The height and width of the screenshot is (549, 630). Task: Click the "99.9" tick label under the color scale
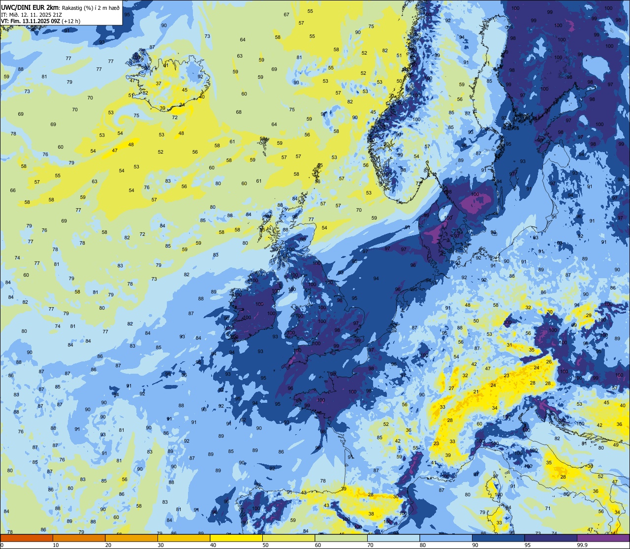(x=582, y=545)
